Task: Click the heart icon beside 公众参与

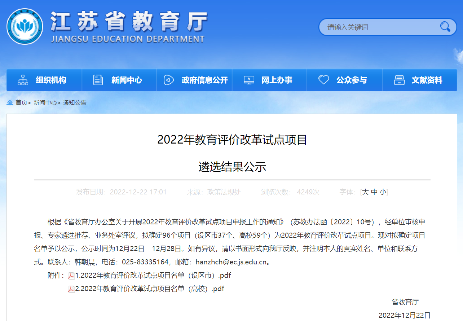Action: click(x=323, y=80)
